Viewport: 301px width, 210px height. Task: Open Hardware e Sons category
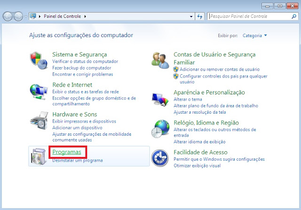pyautogui.click(x=75, y=114)
